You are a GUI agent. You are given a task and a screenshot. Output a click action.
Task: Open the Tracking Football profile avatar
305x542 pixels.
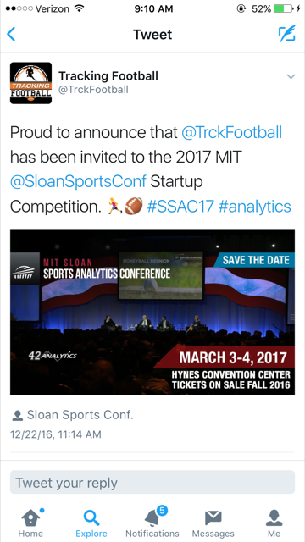(30, 83)
